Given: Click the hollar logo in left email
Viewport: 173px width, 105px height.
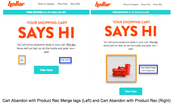Looking at the screenshot, I should [x=16, y=4].
